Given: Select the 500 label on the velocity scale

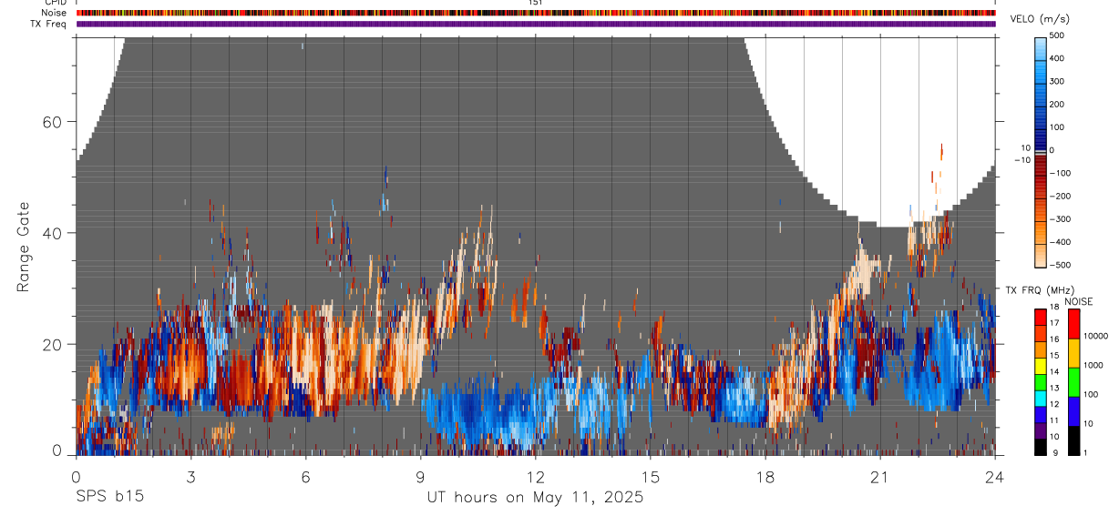Looking at the screenshot, I should (x=1058, y=35).
